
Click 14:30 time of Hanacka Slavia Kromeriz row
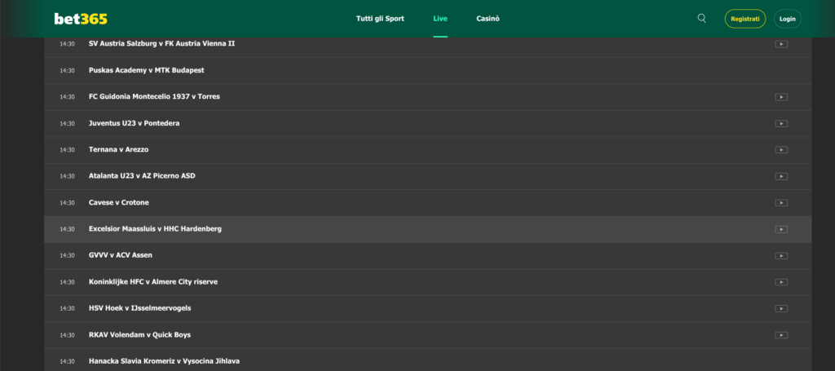click(67, 361)
